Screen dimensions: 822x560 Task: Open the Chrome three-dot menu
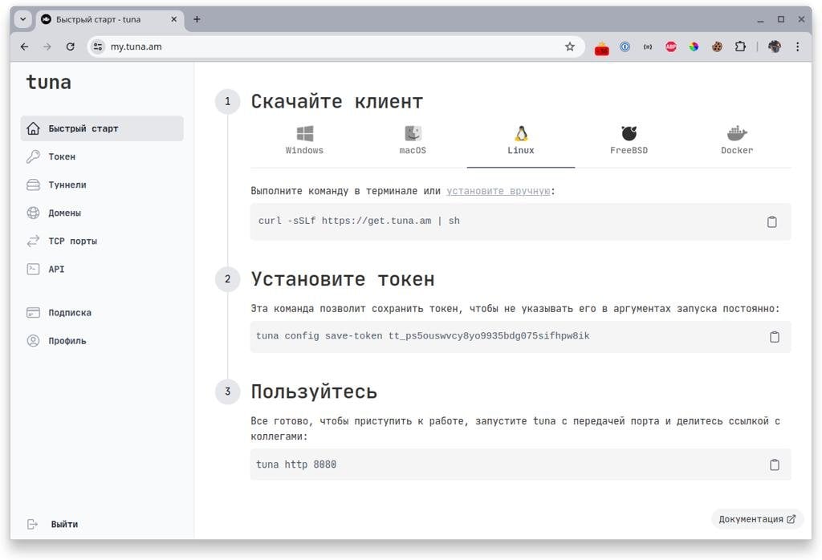797,47
